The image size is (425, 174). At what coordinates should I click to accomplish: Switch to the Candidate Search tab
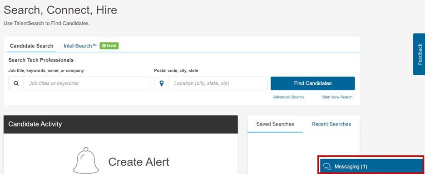32,46
